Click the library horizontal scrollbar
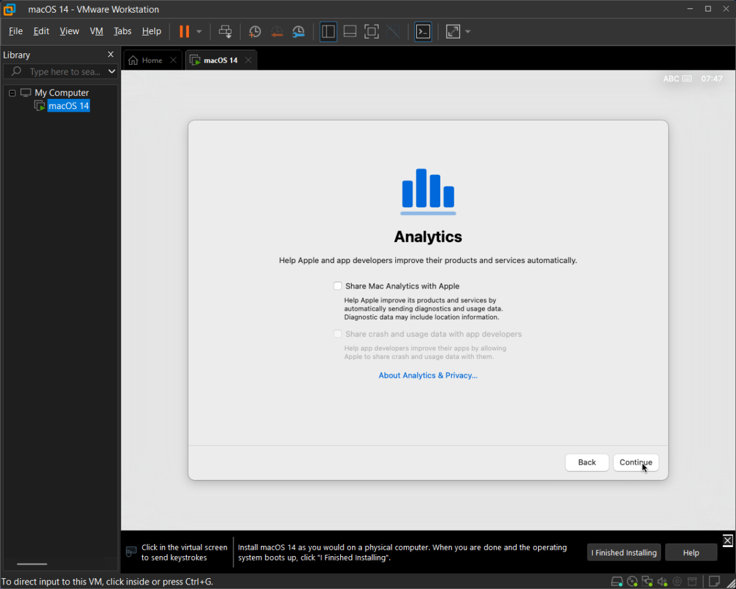The width and height of the screenshot is (736, 589). point(32,564)
